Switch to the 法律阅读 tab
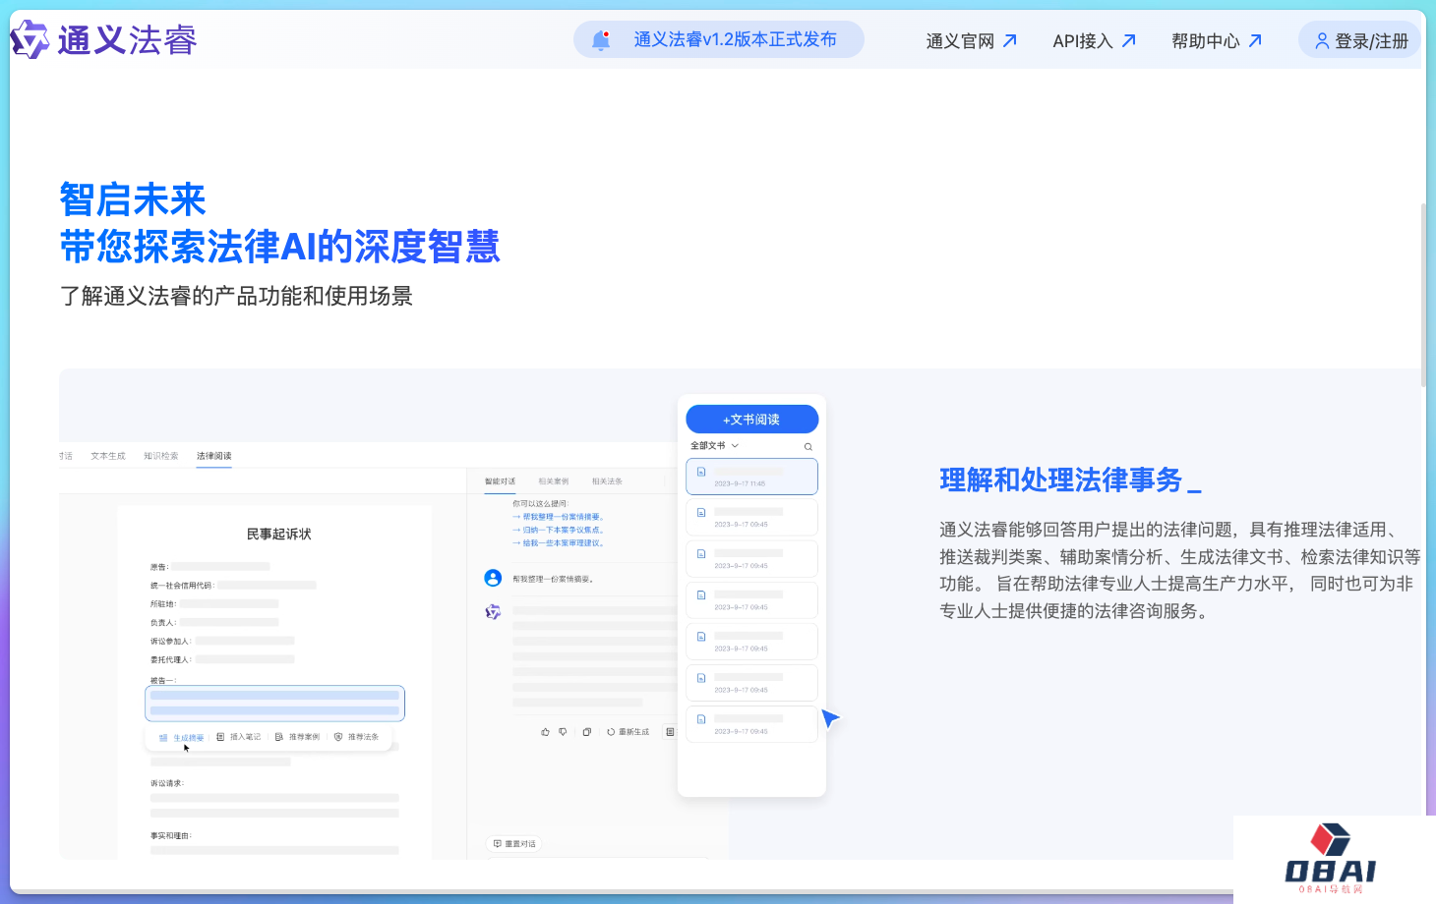The image size is (1436, 904). click(x=213, y=456)
